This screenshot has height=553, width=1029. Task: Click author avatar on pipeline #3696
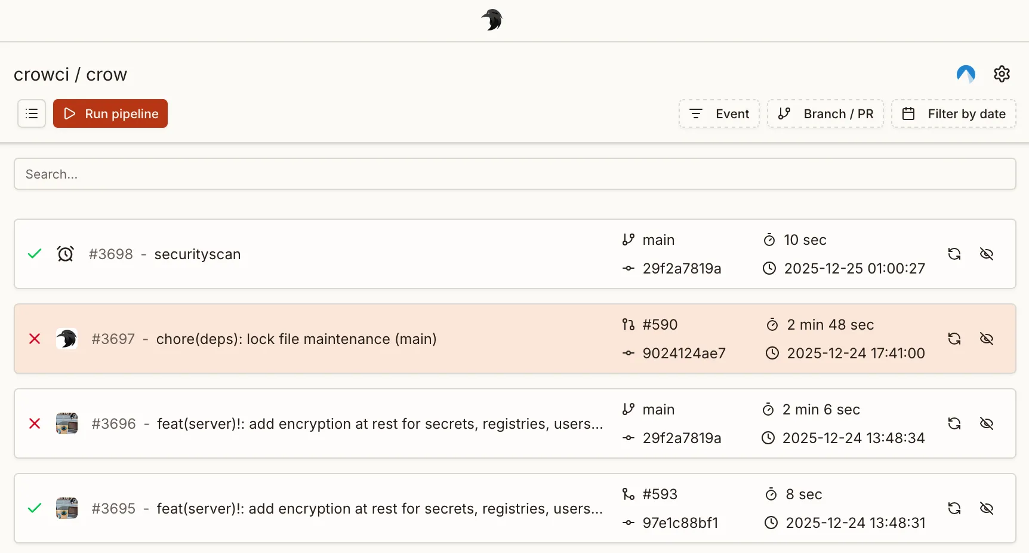pos(67,423)
